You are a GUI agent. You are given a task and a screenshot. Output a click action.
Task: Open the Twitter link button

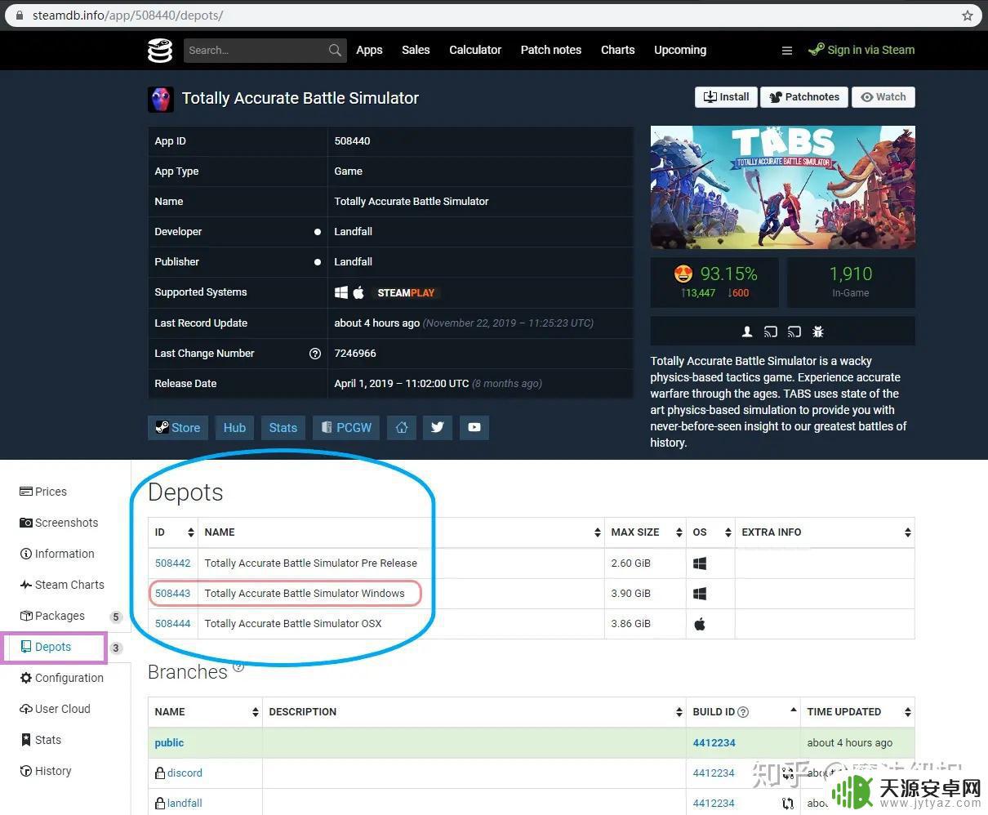(x=438, y=427)
